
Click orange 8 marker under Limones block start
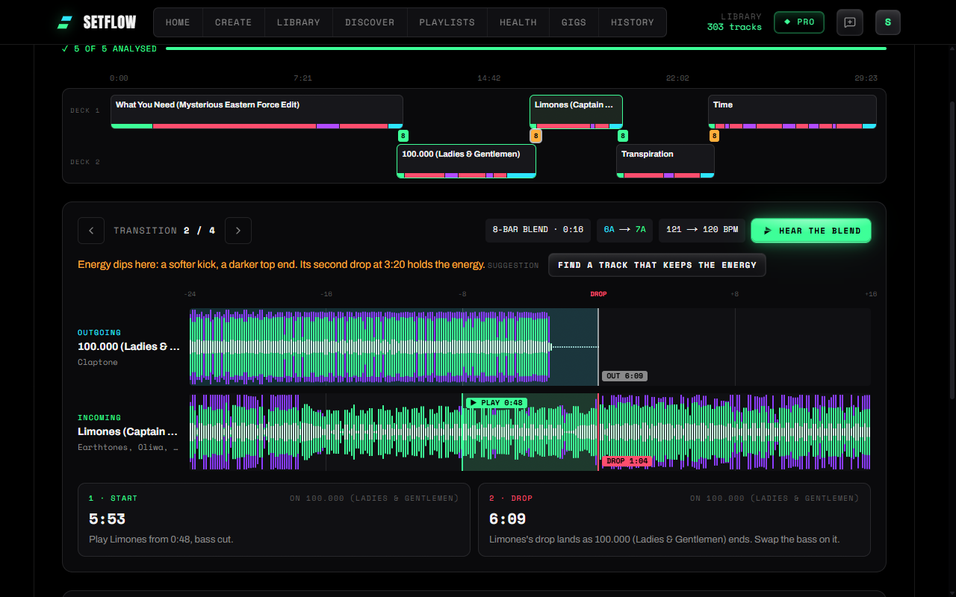(536, 136)
